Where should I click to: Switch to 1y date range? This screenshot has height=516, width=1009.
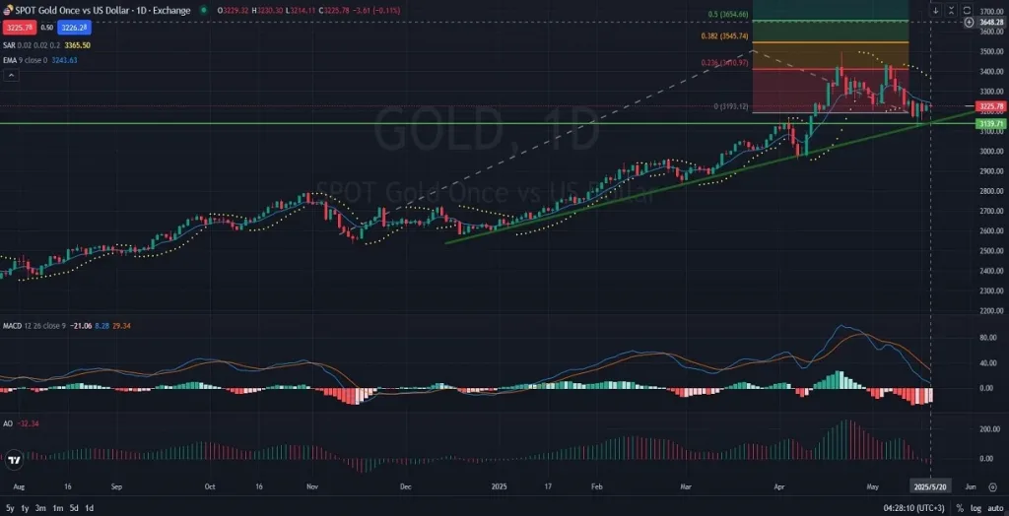25,508
